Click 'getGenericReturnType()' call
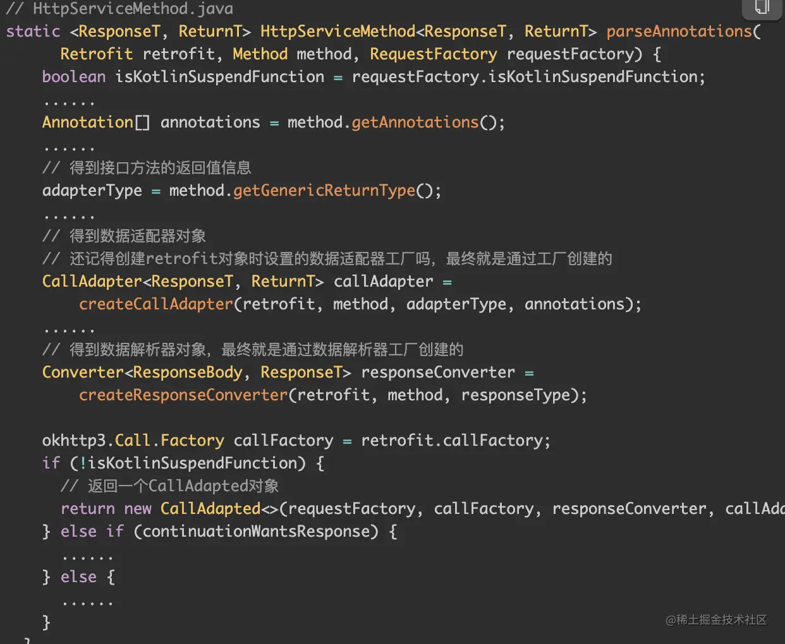Image resolution: width=785 pixels, height=644 pixels. click(332, 191)
